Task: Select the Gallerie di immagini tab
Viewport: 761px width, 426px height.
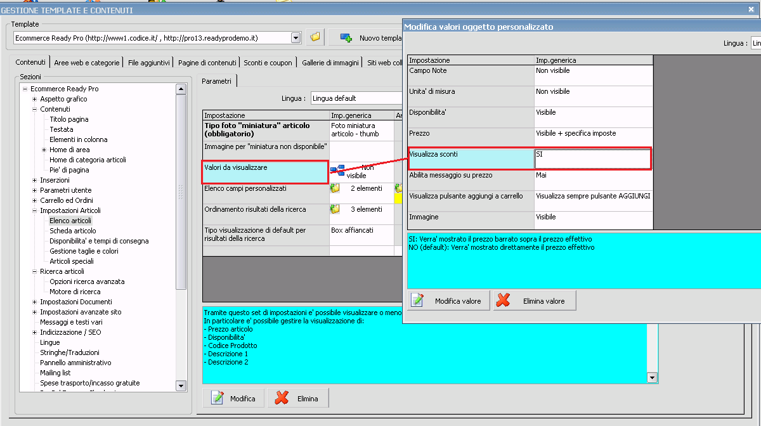Action: click(x=330, y=63)
